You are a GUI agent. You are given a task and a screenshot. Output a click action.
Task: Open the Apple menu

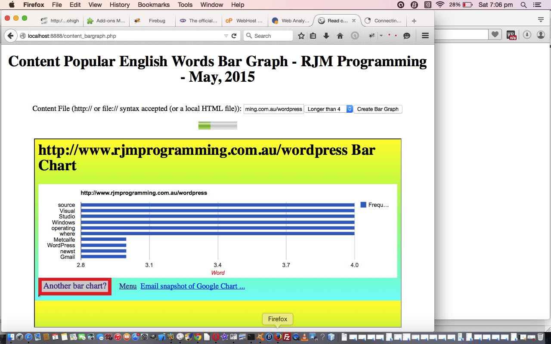tap(12, 5)
